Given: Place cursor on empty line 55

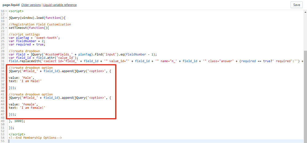Looking at the screenshot, I should (x=156, y=141).
